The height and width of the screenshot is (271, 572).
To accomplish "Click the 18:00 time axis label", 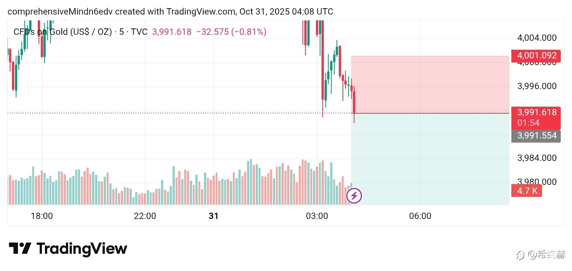I will point(42,216).
